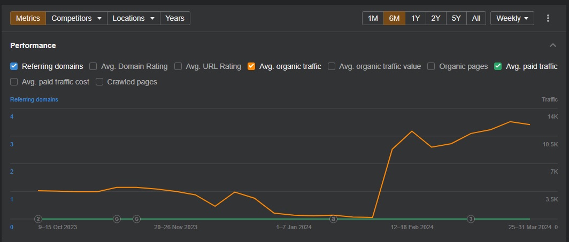
Task: Open the Locations dropdown
Action: (x=134, y=18)
